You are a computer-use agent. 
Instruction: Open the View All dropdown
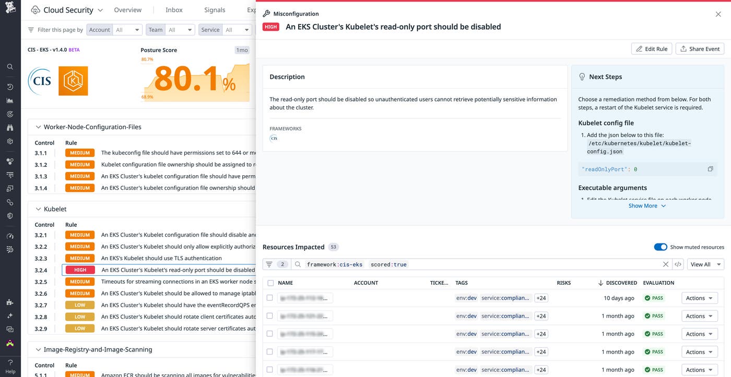click(705, 264)
